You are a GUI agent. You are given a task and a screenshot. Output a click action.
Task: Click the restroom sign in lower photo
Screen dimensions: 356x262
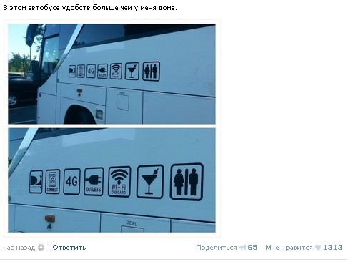pyautogui.click(x=187, y=182)
